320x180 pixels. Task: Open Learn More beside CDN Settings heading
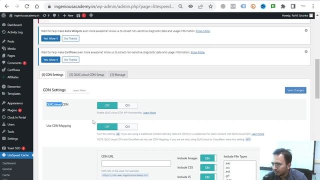(79, 90)
